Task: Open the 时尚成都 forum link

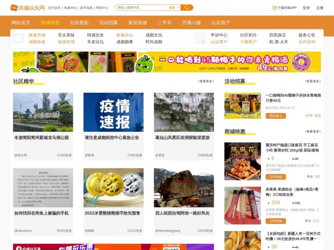Action: click(x=154, y=42)
